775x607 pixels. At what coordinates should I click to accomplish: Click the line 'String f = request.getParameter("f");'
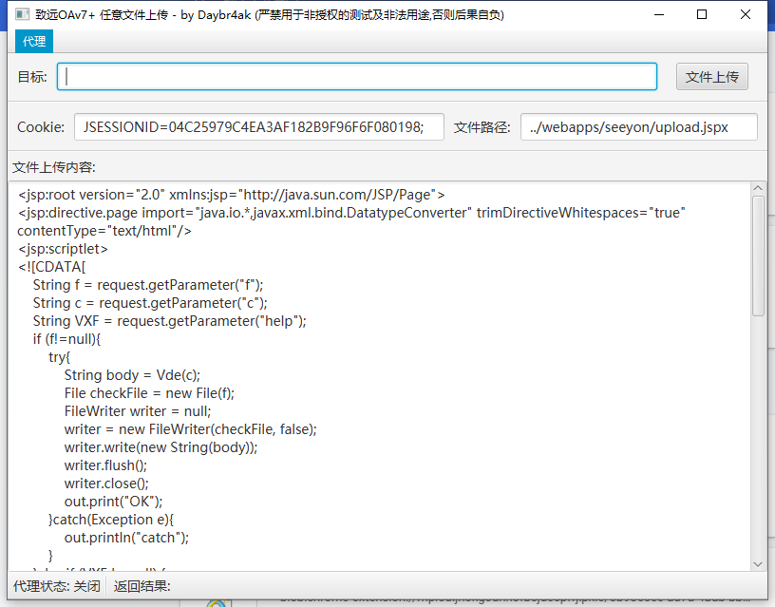coord(148,285)
